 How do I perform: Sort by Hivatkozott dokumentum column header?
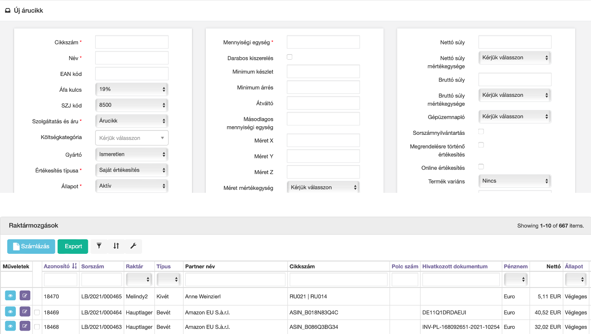click(455, 266)
